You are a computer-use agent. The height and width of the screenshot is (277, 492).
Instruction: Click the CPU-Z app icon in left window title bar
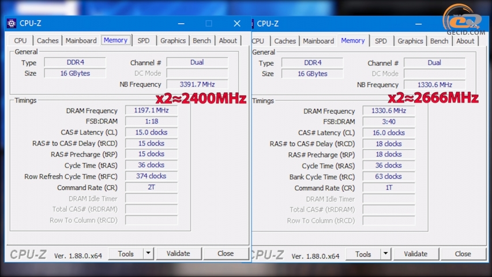click(12, 23)
